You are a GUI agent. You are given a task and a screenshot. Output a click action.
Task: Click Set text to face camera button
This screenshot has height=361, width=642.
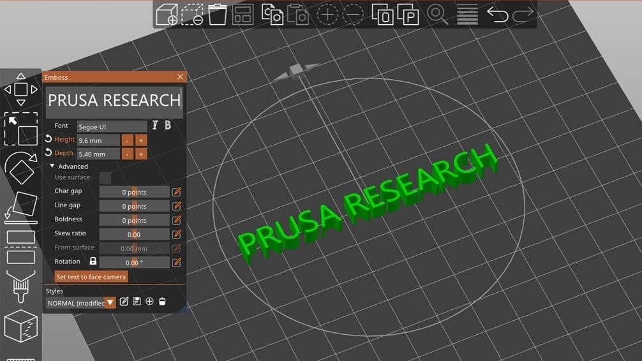point(91,277)
